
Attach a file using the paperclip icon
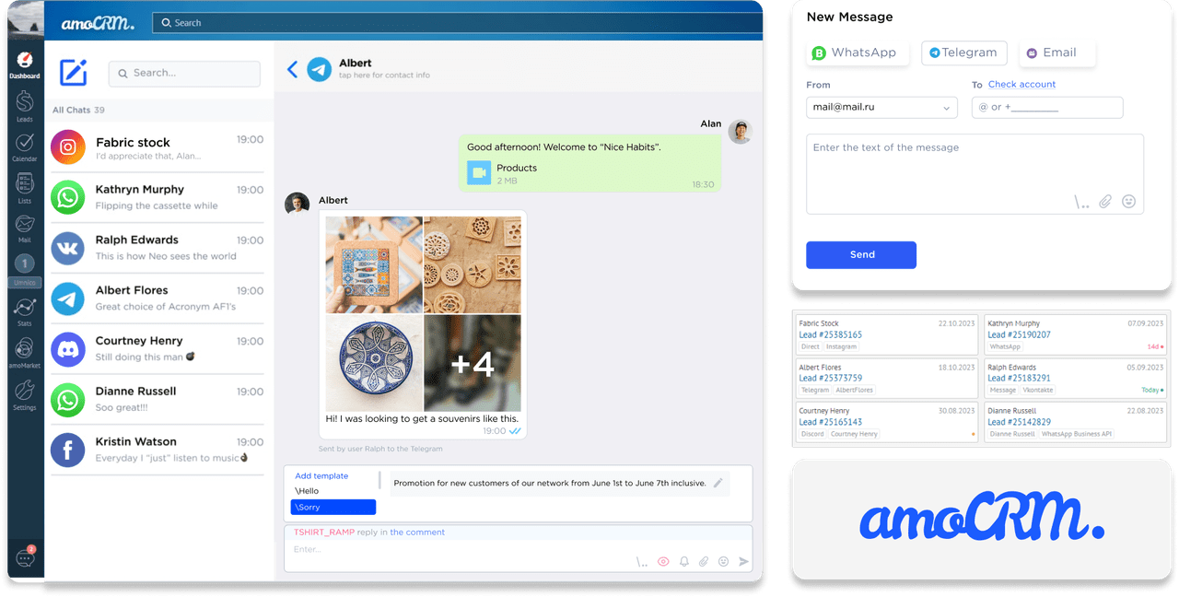tap(706, 561)
